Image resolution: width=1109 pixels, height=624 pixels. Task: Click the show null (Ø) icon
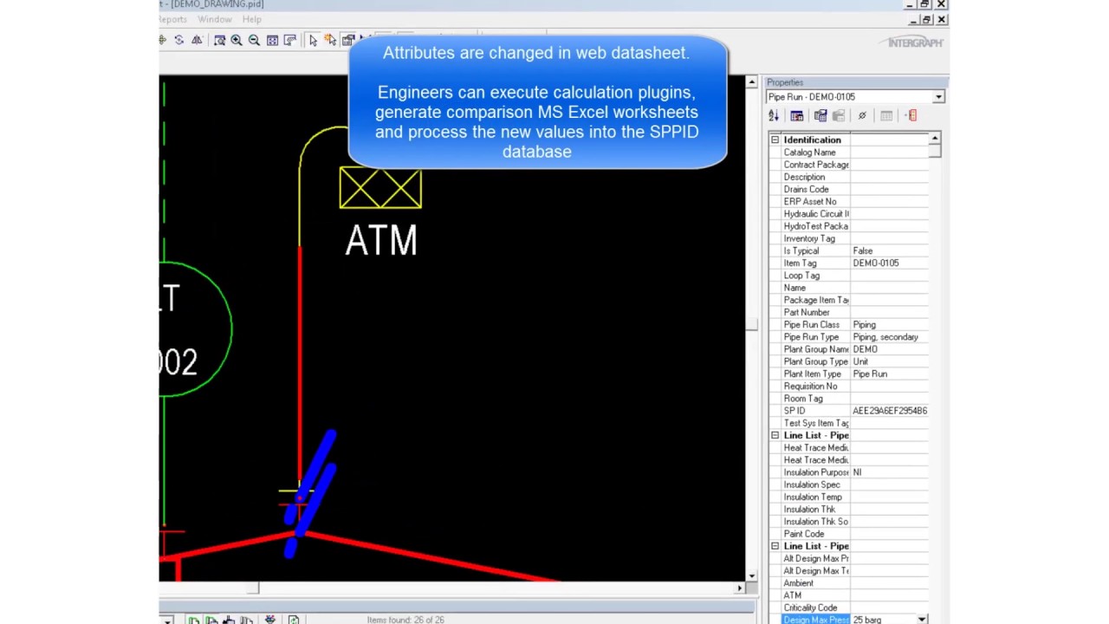click(862, 115)
